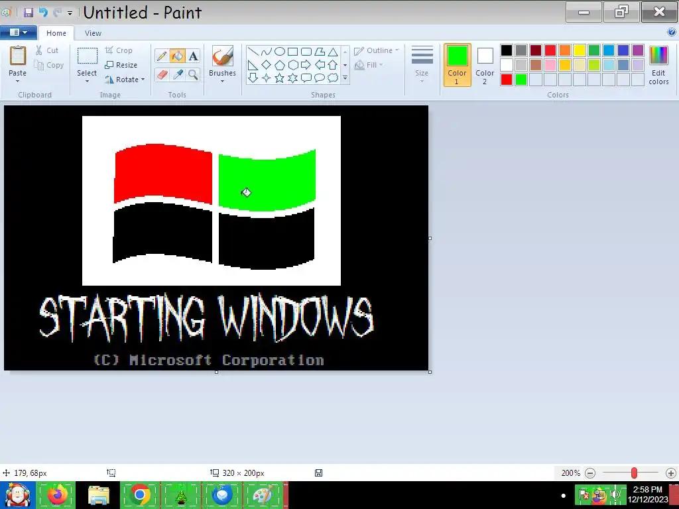Click the green flag quadrant on canvas
Viewport: 679px width, 509px height.
tap(267, 180)
